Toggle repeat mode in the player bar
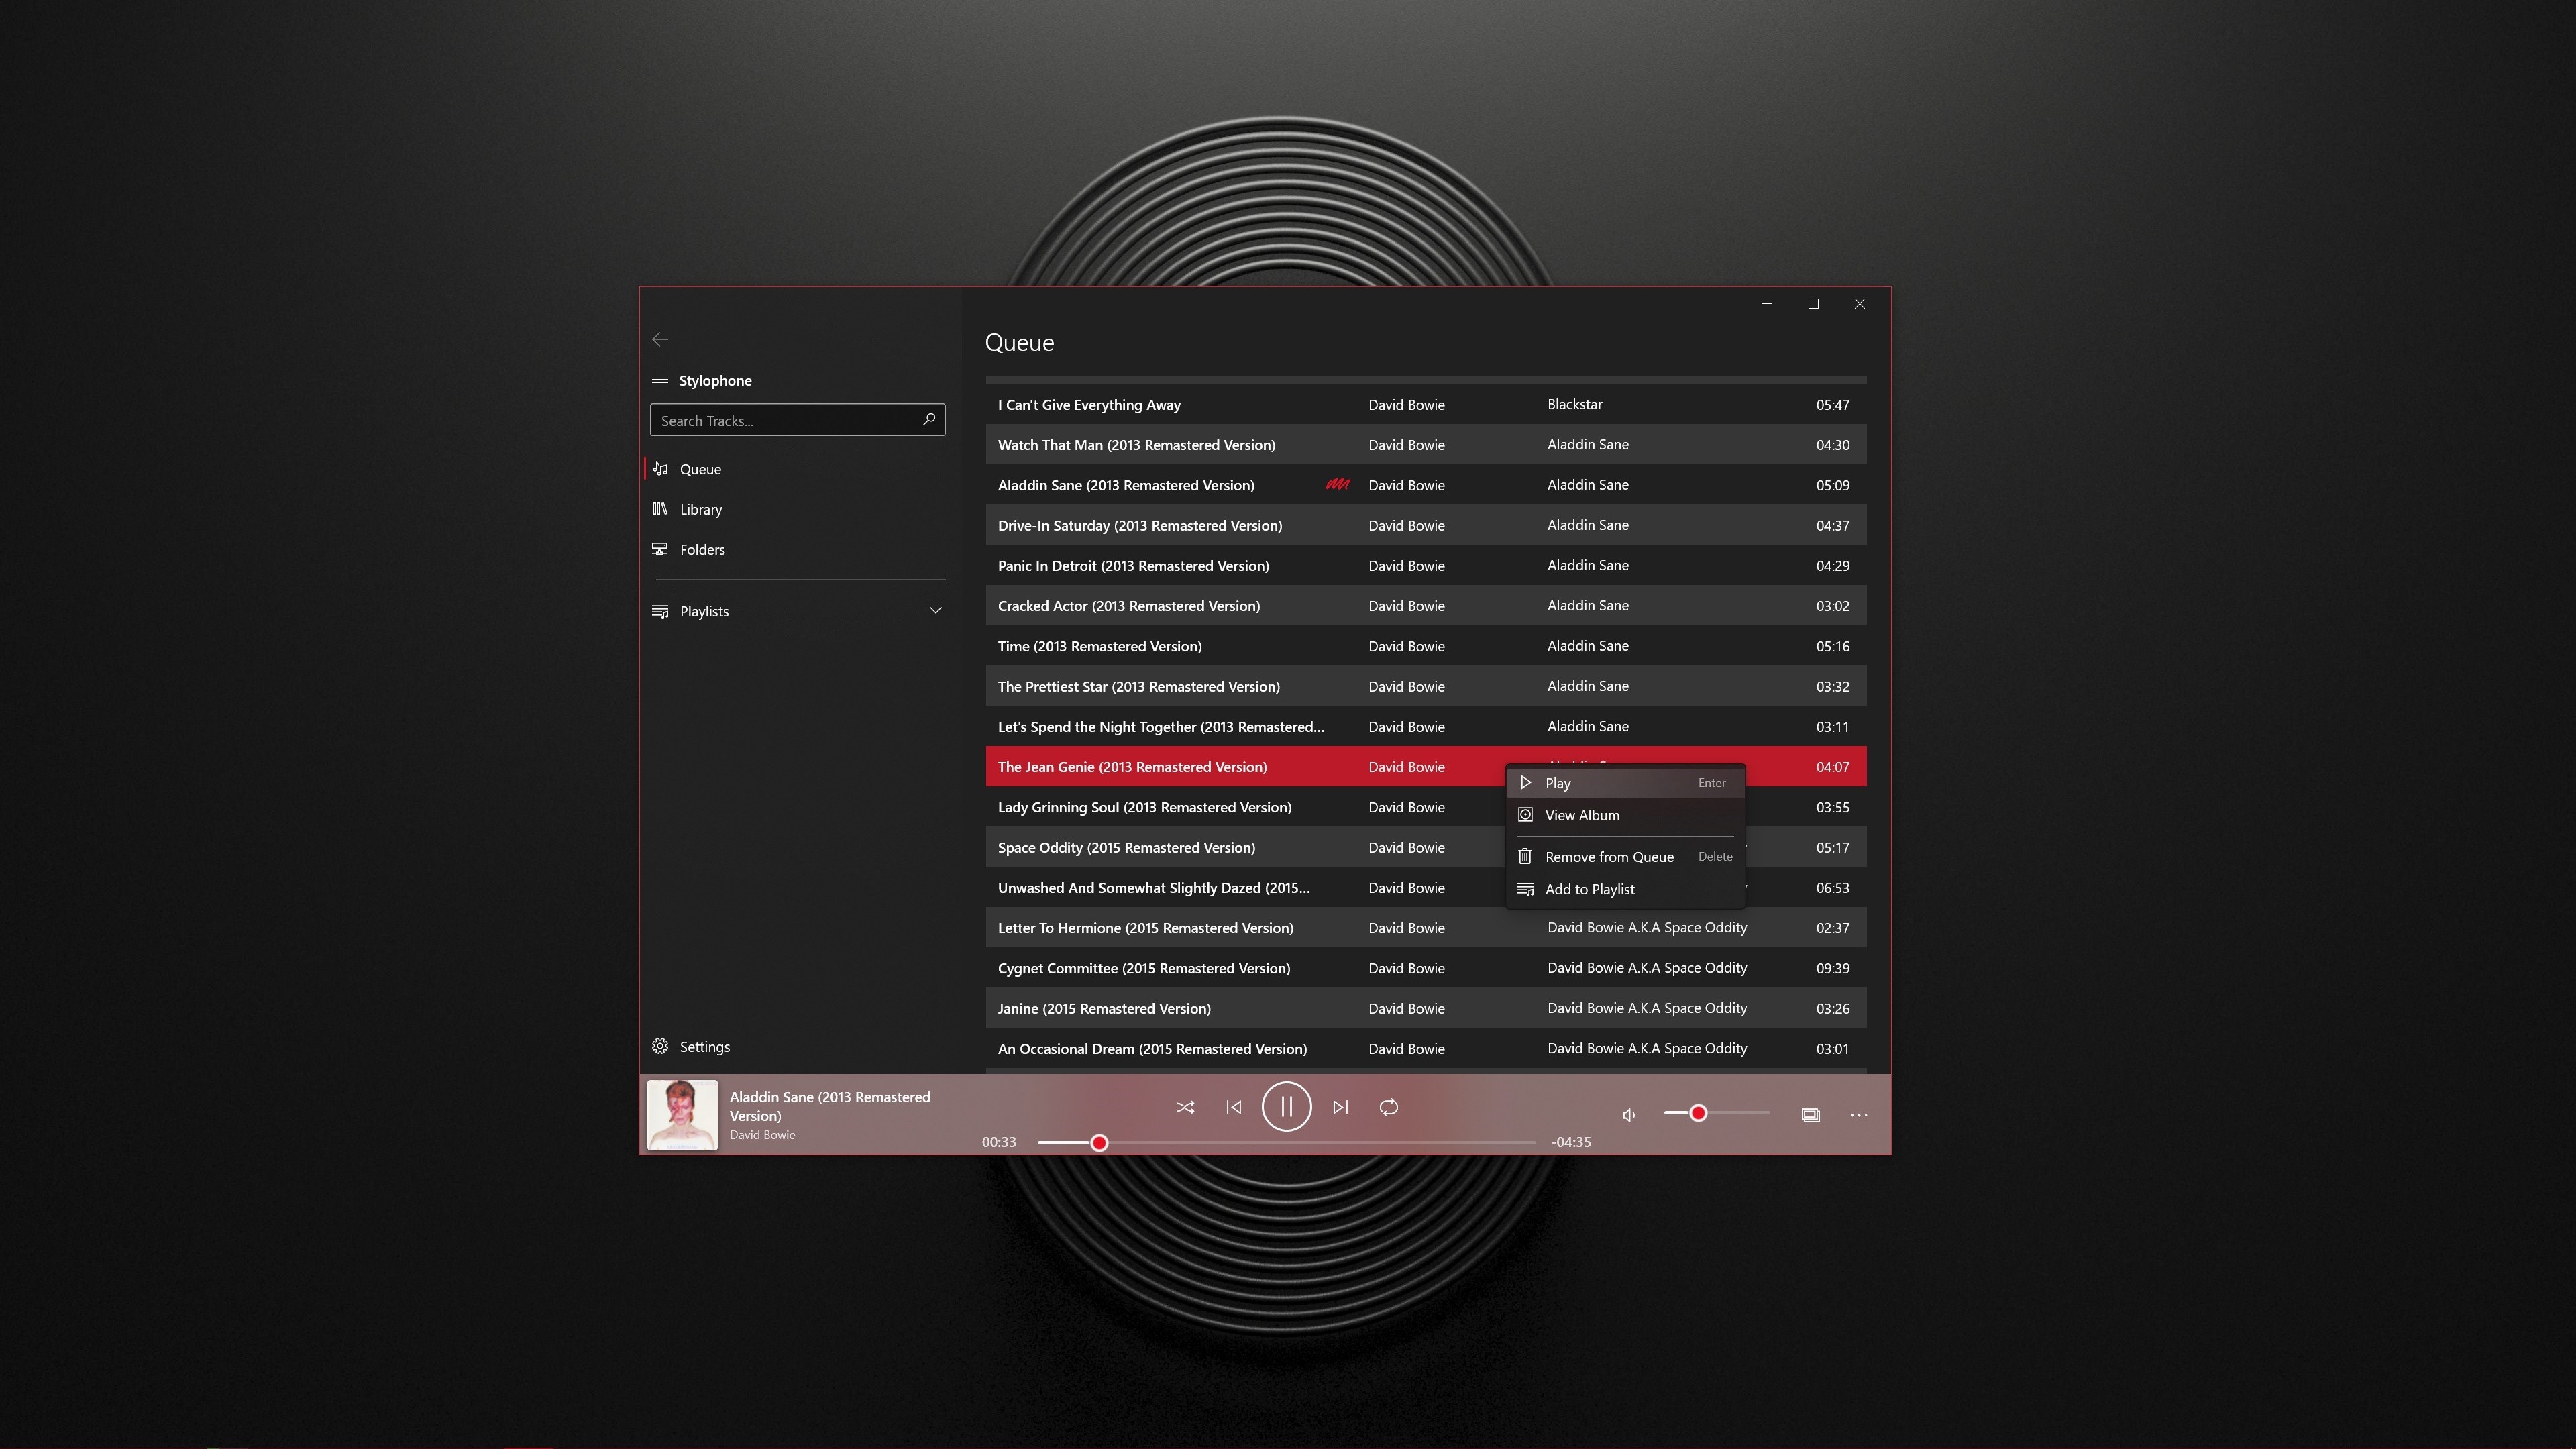 point(1389,1107)
